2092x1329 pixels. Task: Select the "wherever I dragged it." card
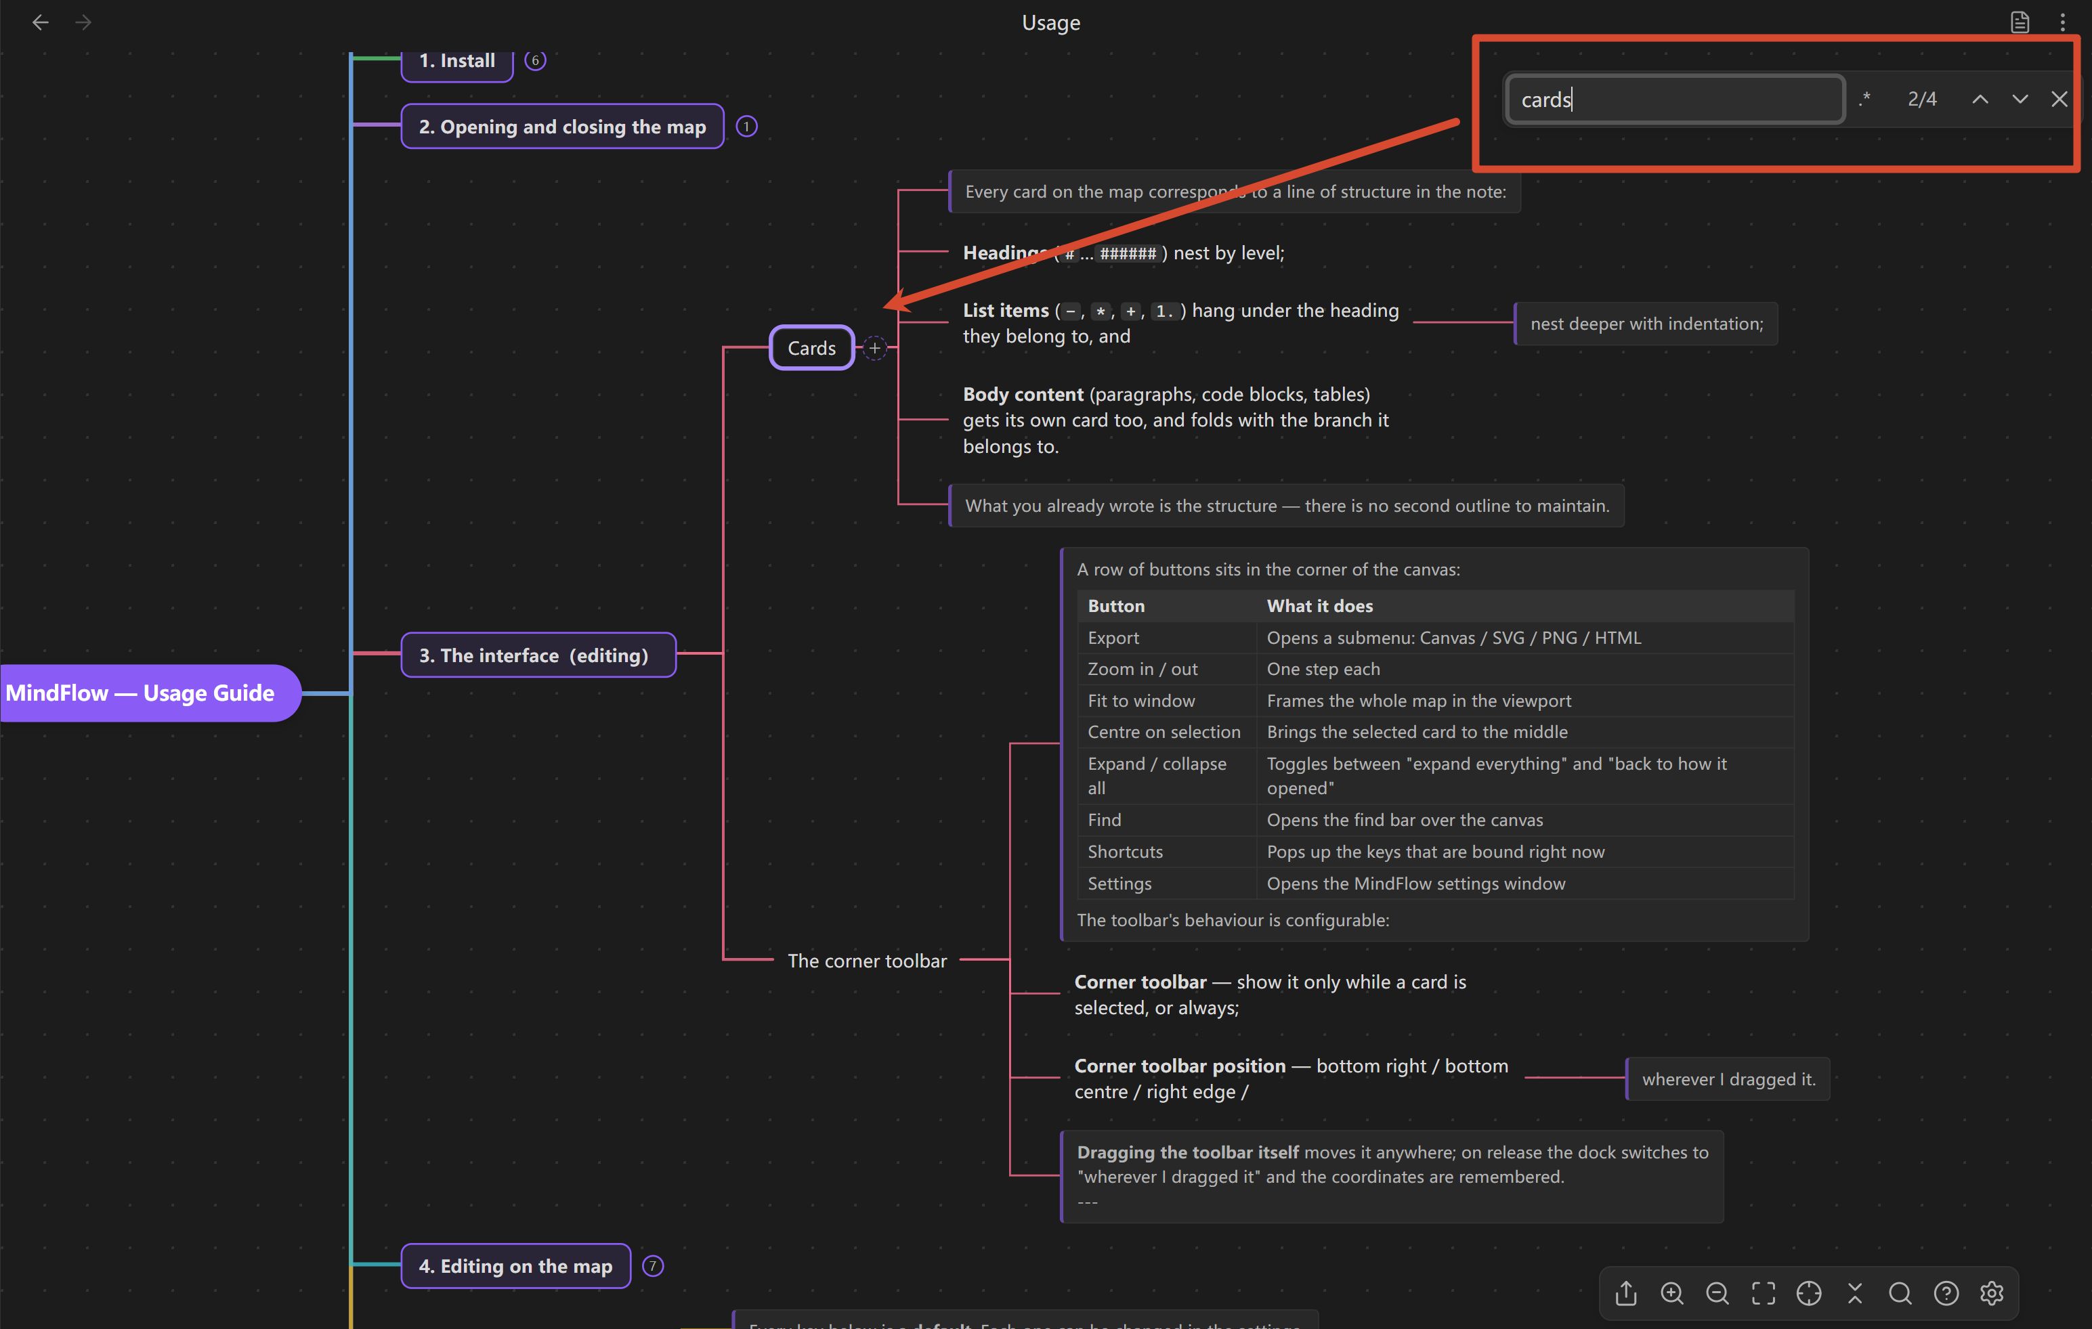point(1728,1079)
